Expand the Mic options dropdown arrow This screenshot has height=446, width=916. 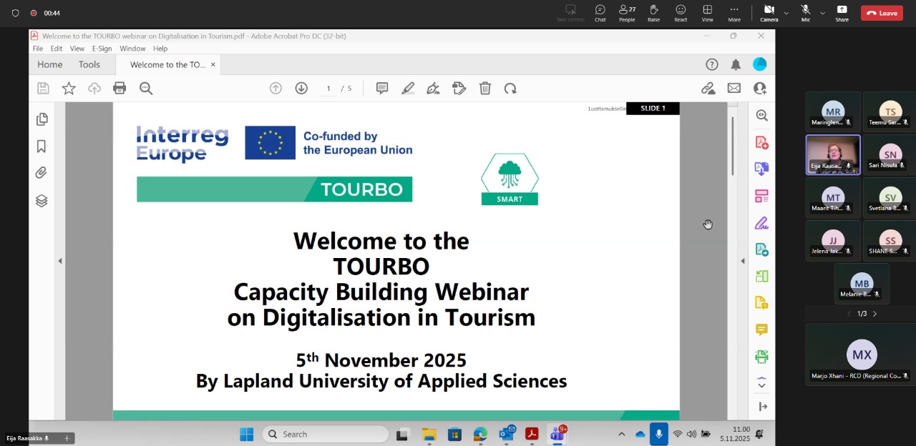[x=822, y=13]
